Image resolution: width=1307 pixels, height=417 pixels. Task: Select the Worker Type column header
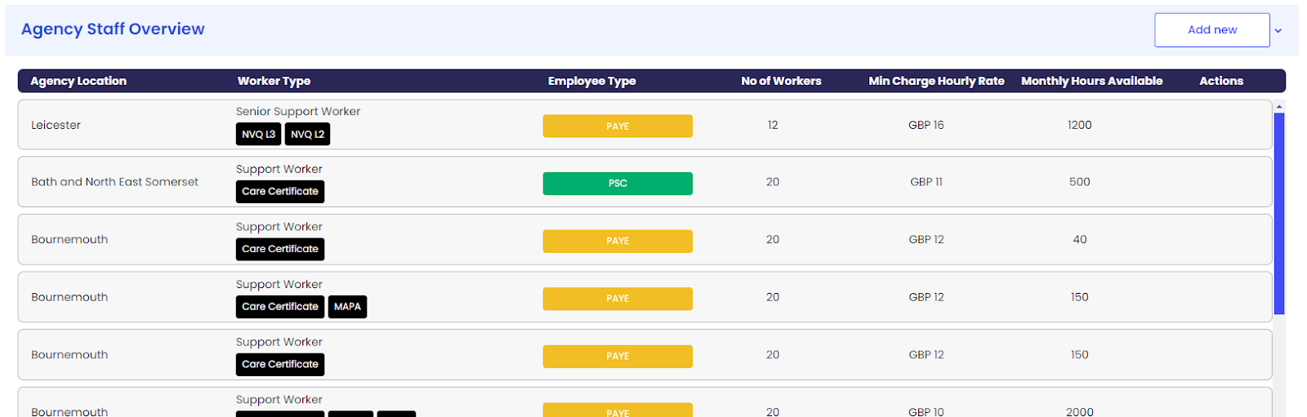click(274, 81)
